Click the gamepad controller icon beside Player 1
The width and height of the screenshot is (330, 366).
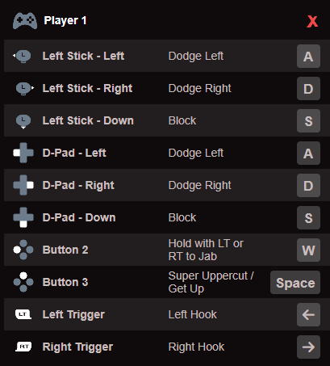[25, 21]
